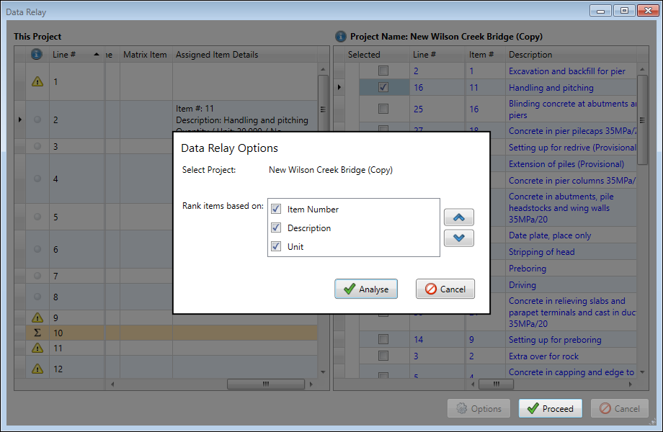Cancel the Data Relay Options dialog

pyautogui.click(x=445, y=289)
